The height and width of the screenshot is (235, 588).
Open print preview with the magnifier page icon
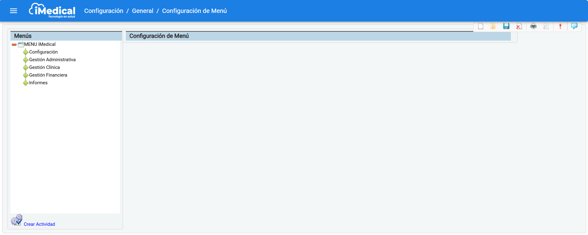(x=546, y=26)
